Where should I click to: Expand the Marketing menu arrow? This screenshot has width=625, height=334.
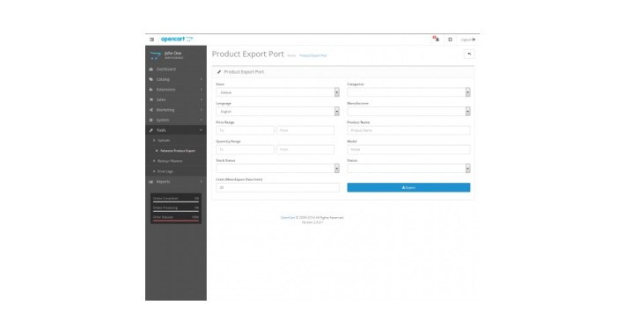point(201,110)
